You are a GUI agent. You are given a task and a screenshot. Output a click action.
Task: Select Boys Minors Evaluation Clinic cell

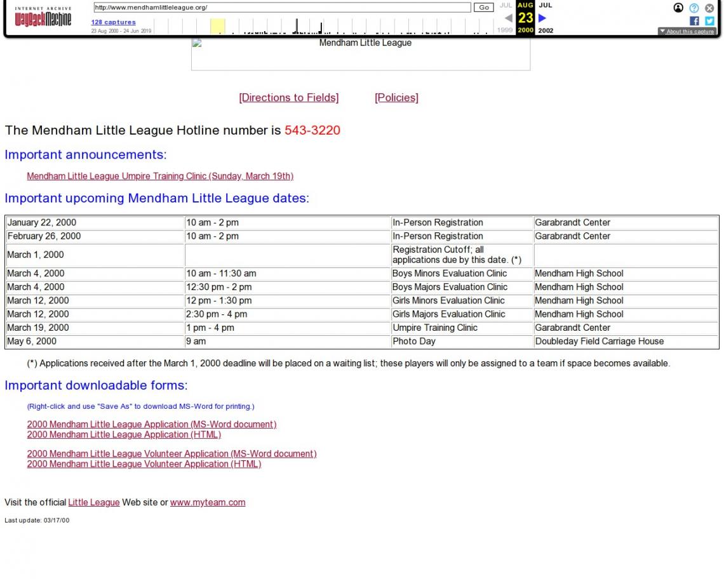(462, 274)
